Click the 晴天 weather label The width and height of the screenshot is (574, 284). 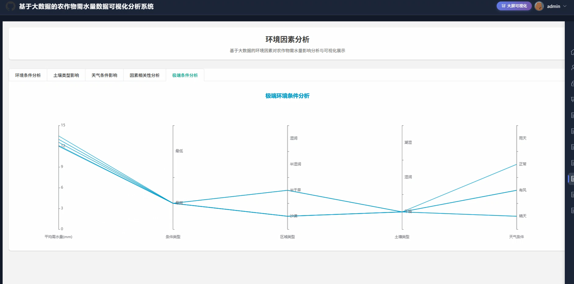point(523,216)
